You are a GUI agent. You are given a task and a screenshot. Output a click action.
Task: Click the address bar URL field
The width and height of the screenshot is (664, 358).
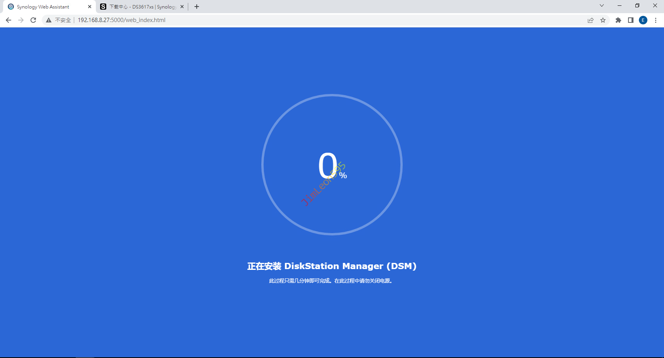coord(271,20)
